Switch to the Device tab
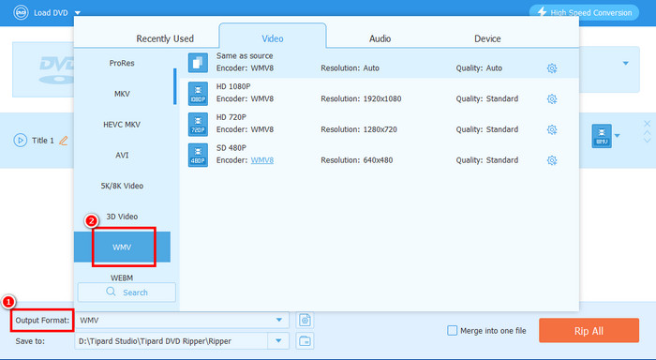 (x=487, y=38)
